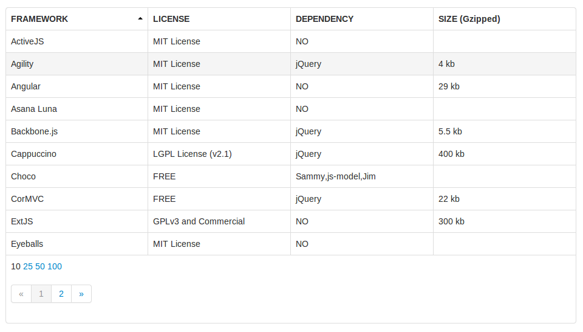583x332 pixels.
Task: Go to next page with » arrow
Action: pyautogui.click(x=81, y=294)
